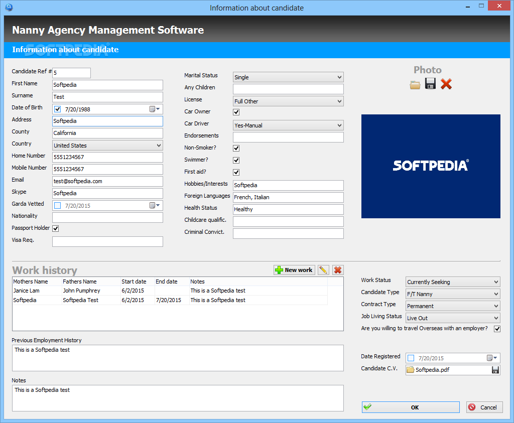Open calendar picker for Garda Vetted date
The width and height of the screenshot is (514, 423).
[155, 205]
